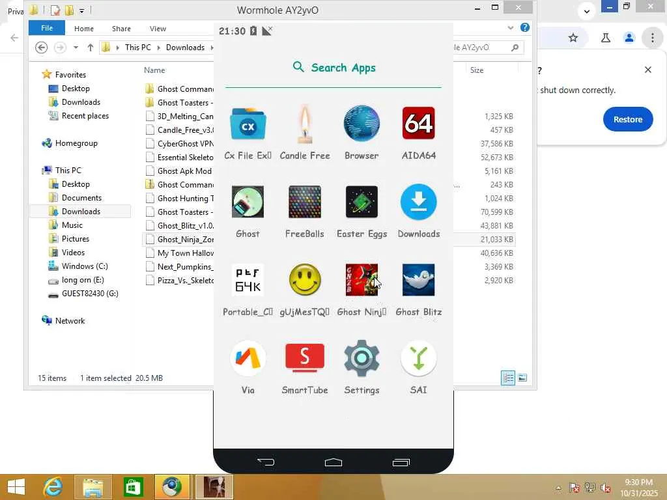Launch the Candle Free app
Screen dimensions: 667x500
[x=305, y=124]
